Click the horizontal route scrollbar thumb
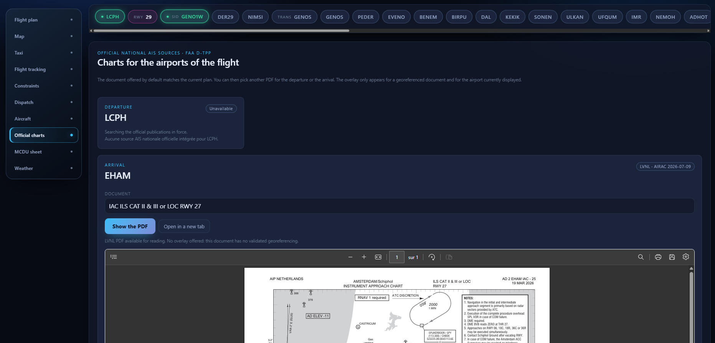Screen dimensions: 715x343 click(x=221, y=31)
